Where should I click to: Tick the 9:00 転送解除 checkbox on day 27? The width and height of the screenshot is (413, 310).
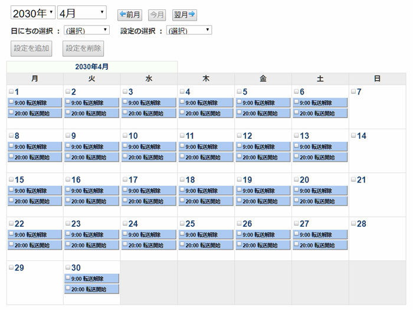click(x=296, y=233)
